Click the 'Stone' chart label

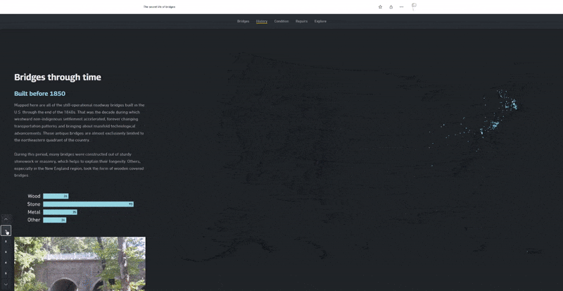pos(34,204)
